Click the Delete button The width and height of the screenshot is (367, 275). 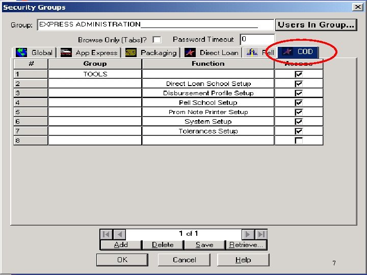[x=163, y=245]
